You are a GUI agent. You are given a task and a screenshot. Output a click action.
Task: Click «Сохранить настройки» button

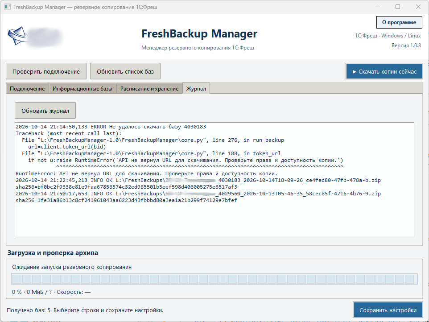point(388,310)
